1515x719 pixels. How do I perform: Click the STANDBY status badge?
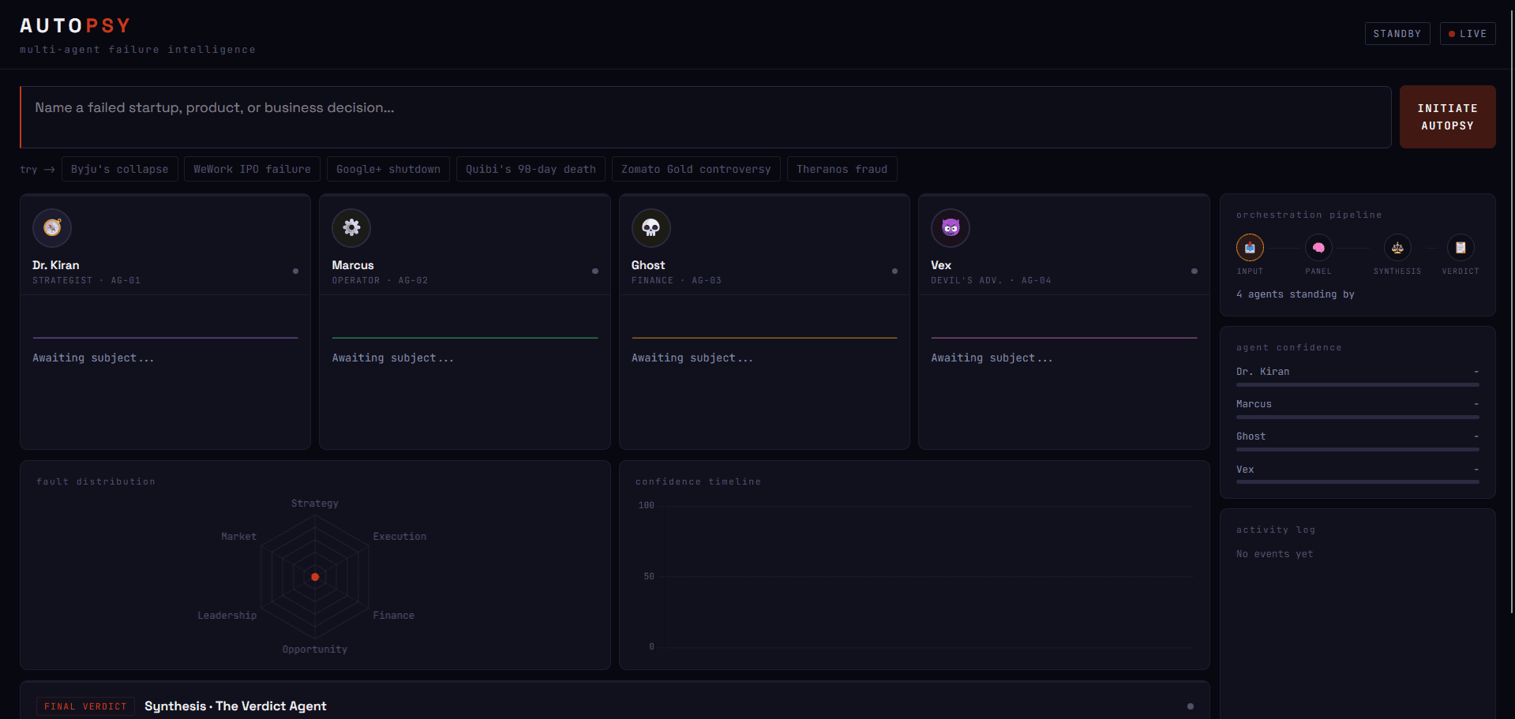pyautogui.click(x=1397, y=34)
